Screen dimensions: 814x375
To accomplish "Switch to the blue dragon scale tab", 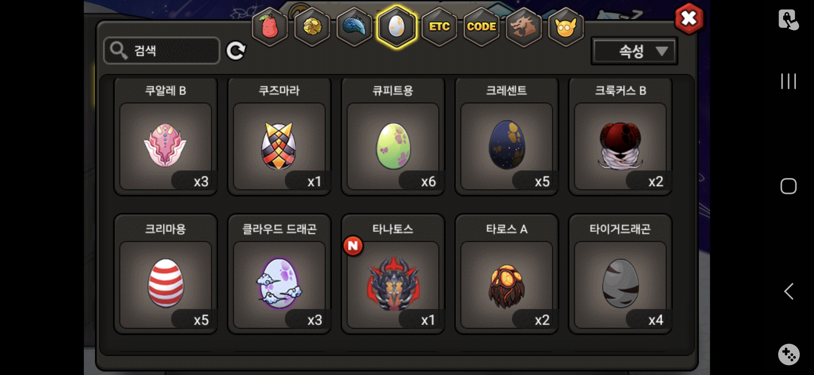I will coord(354,27).
